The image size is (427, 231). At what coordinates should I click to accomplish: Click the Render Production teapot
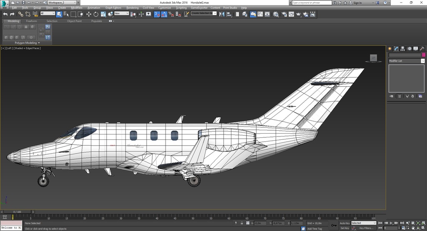(x=299, y=14)
